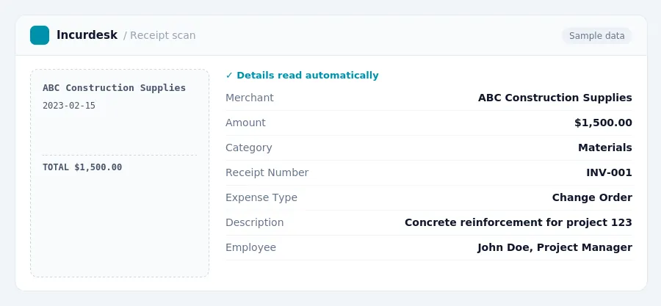Click the category value "Materials"

click(x=605, y=147)
